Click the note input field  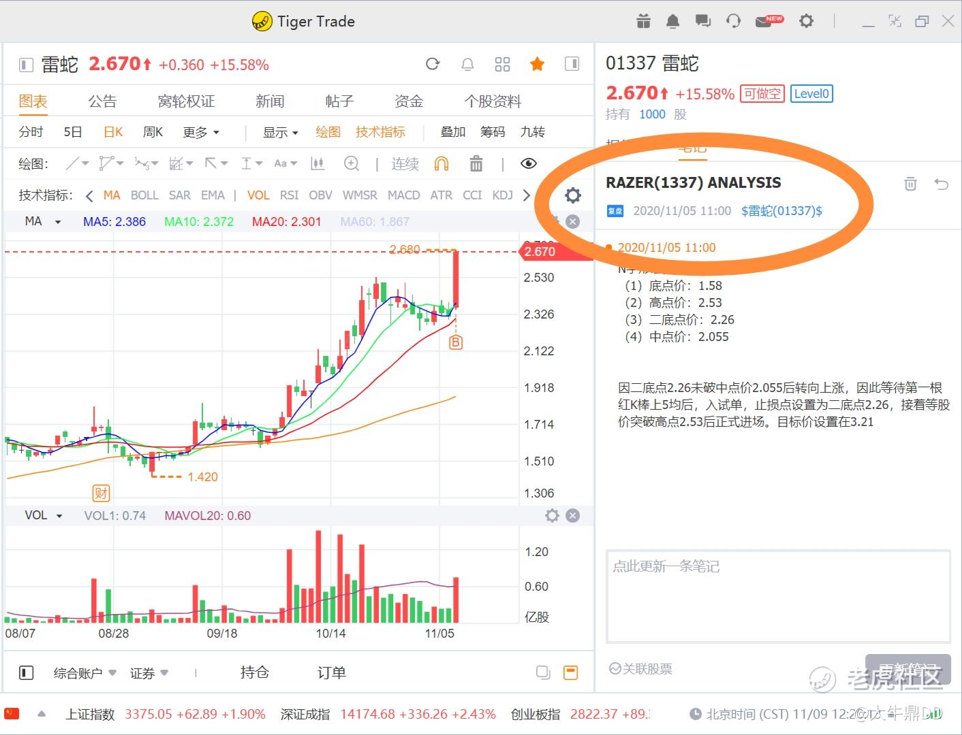tap(778, 596)
